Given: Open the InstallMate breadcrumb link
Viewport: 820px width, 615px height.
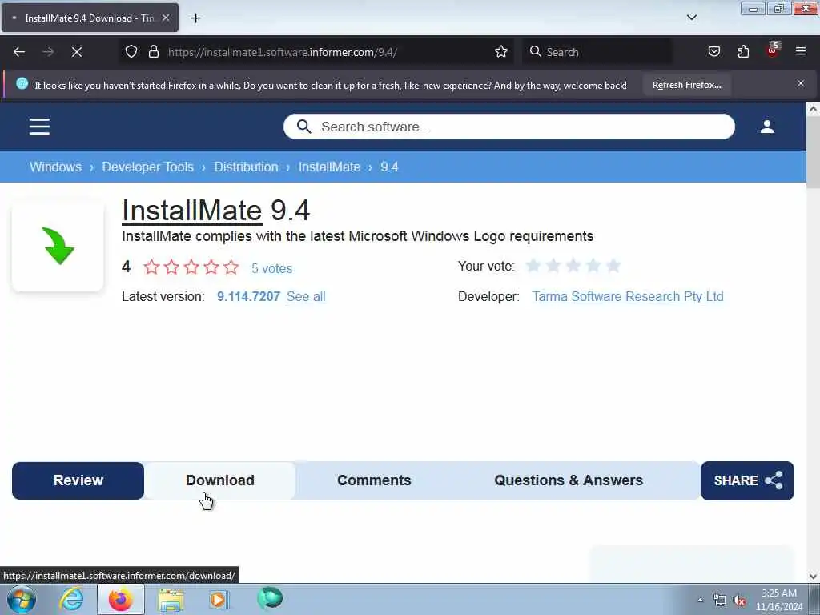Looking at the screenshot, I should click(329, 167).
